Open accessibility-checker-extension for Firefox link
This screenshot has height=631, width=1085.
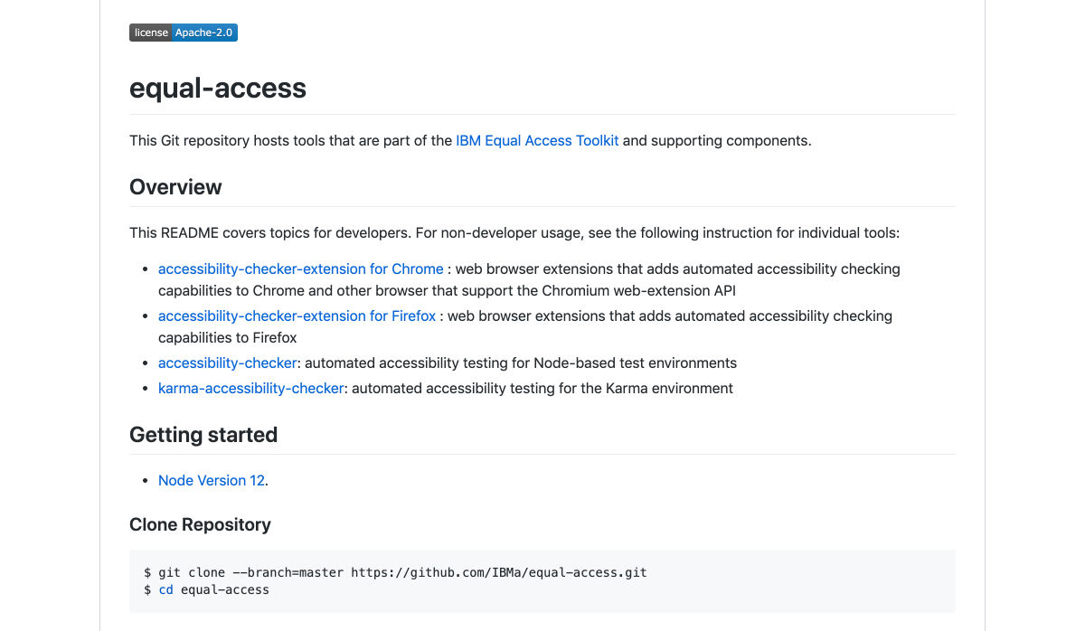point(297,315)
